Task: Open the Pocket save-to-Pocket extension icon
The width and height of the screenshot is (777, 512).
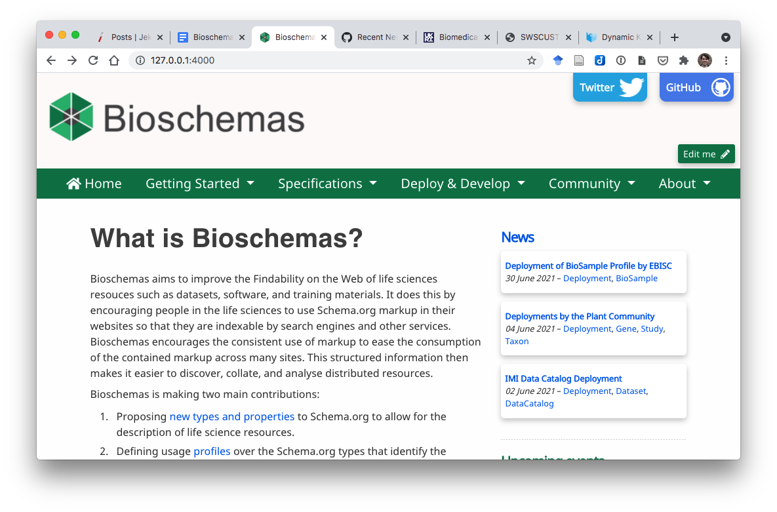Action: [663, 60]
